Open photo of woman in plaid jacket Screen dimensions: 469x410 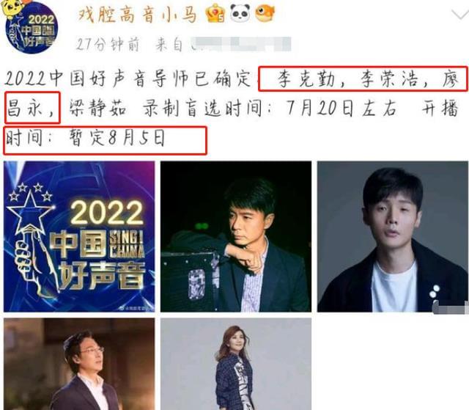[x=236, y=364]
